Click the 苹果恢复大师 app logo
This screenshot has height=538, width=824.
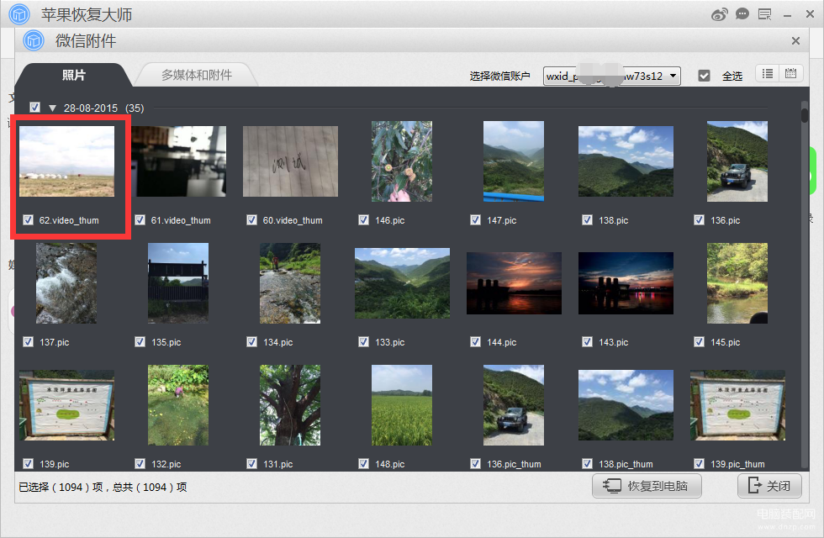click(19, 14)
